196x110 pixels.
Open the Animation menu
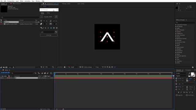[27, 1]
